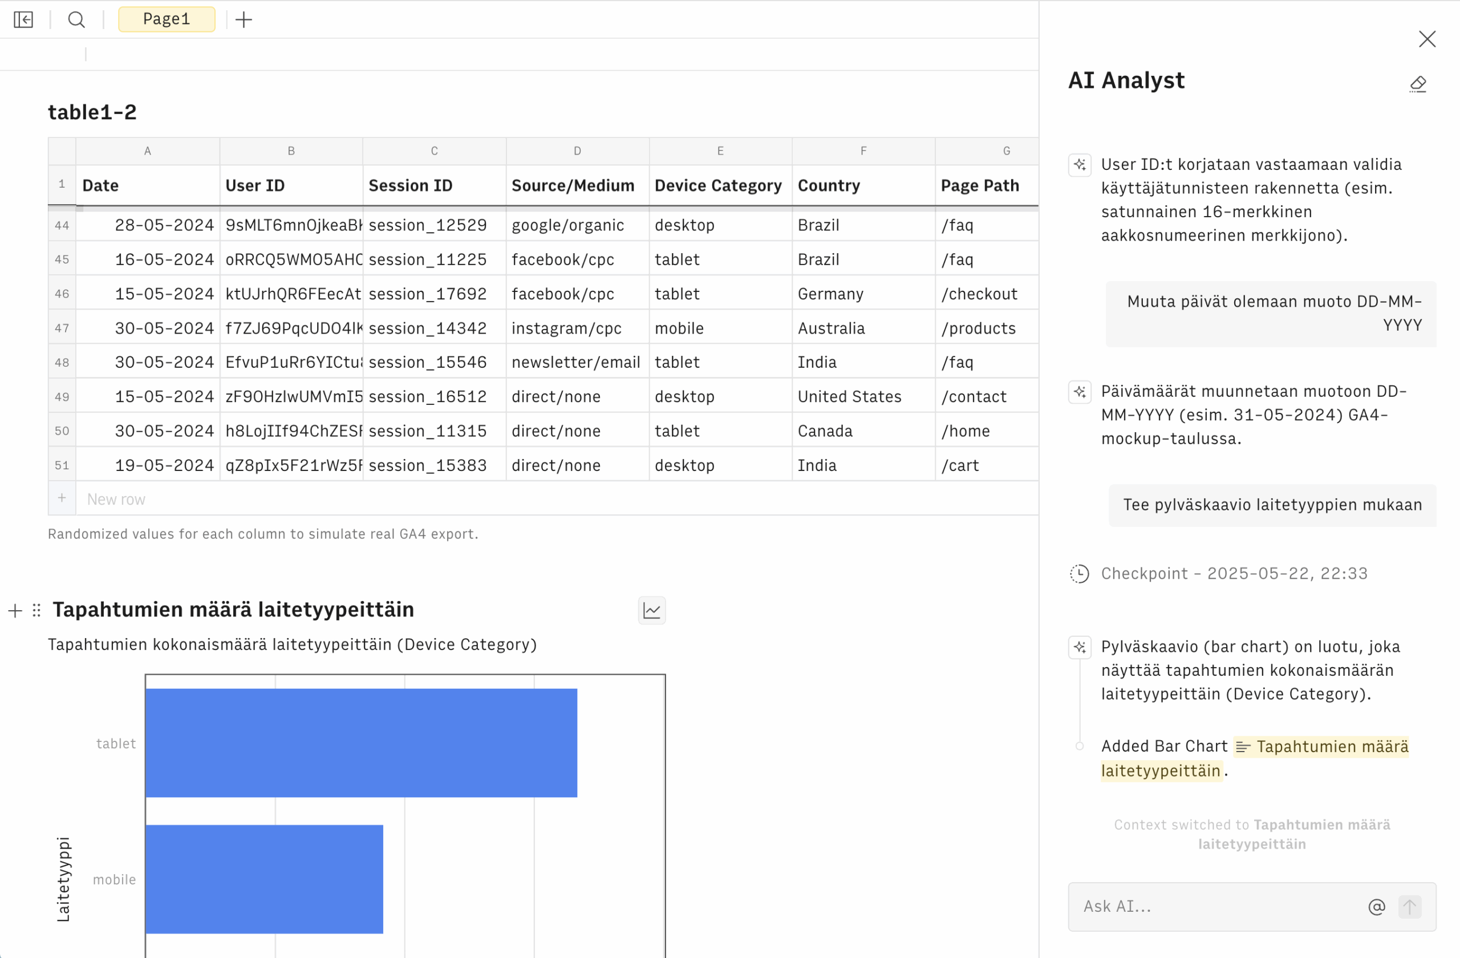Image resolution: width=1460 pixels, height=958 pixels.
Task: Switch to the Page1 tab
Action: (x=166, y=19)
